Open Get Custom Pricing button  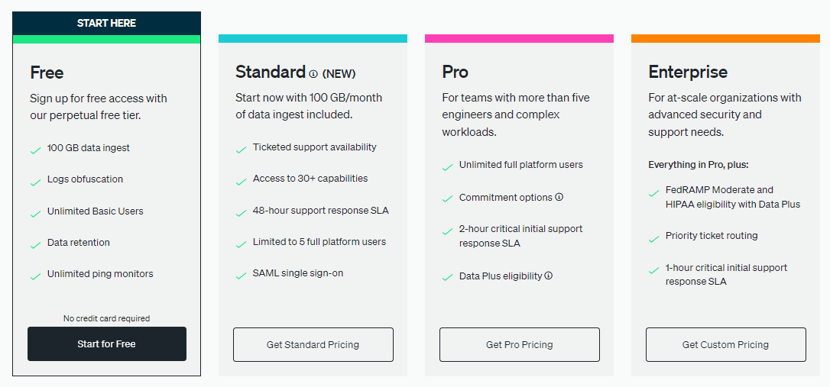click(726, 345)
